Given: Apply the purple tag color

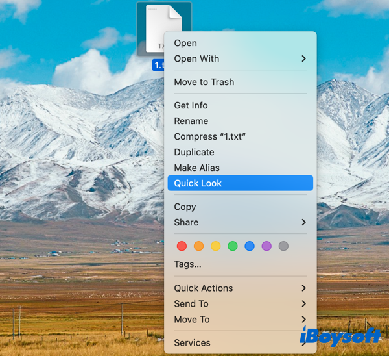Looking at the screenshot, I should [266, 246].
